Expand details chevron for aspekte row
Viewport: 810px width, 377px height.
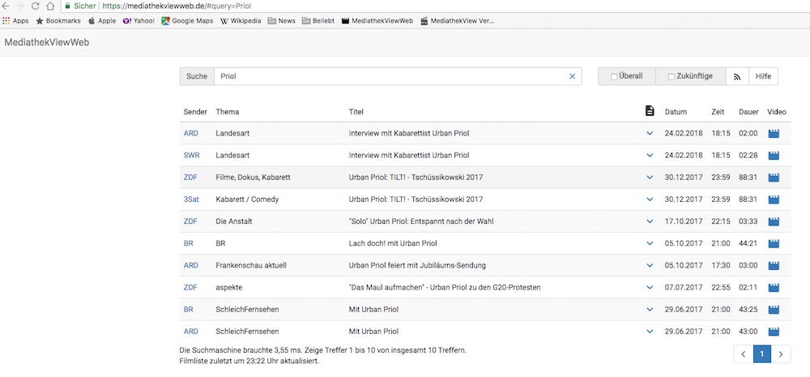[x=649, y=288]
